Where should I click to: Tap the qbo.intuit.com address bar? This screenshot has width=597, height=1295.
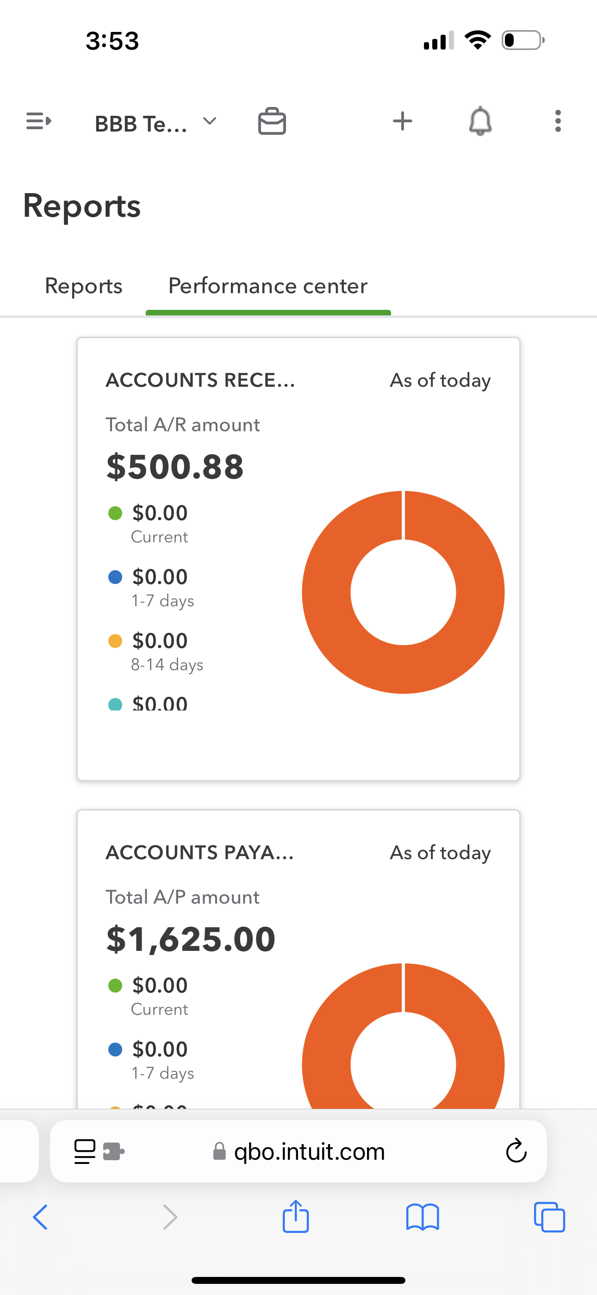(309, 1151)
